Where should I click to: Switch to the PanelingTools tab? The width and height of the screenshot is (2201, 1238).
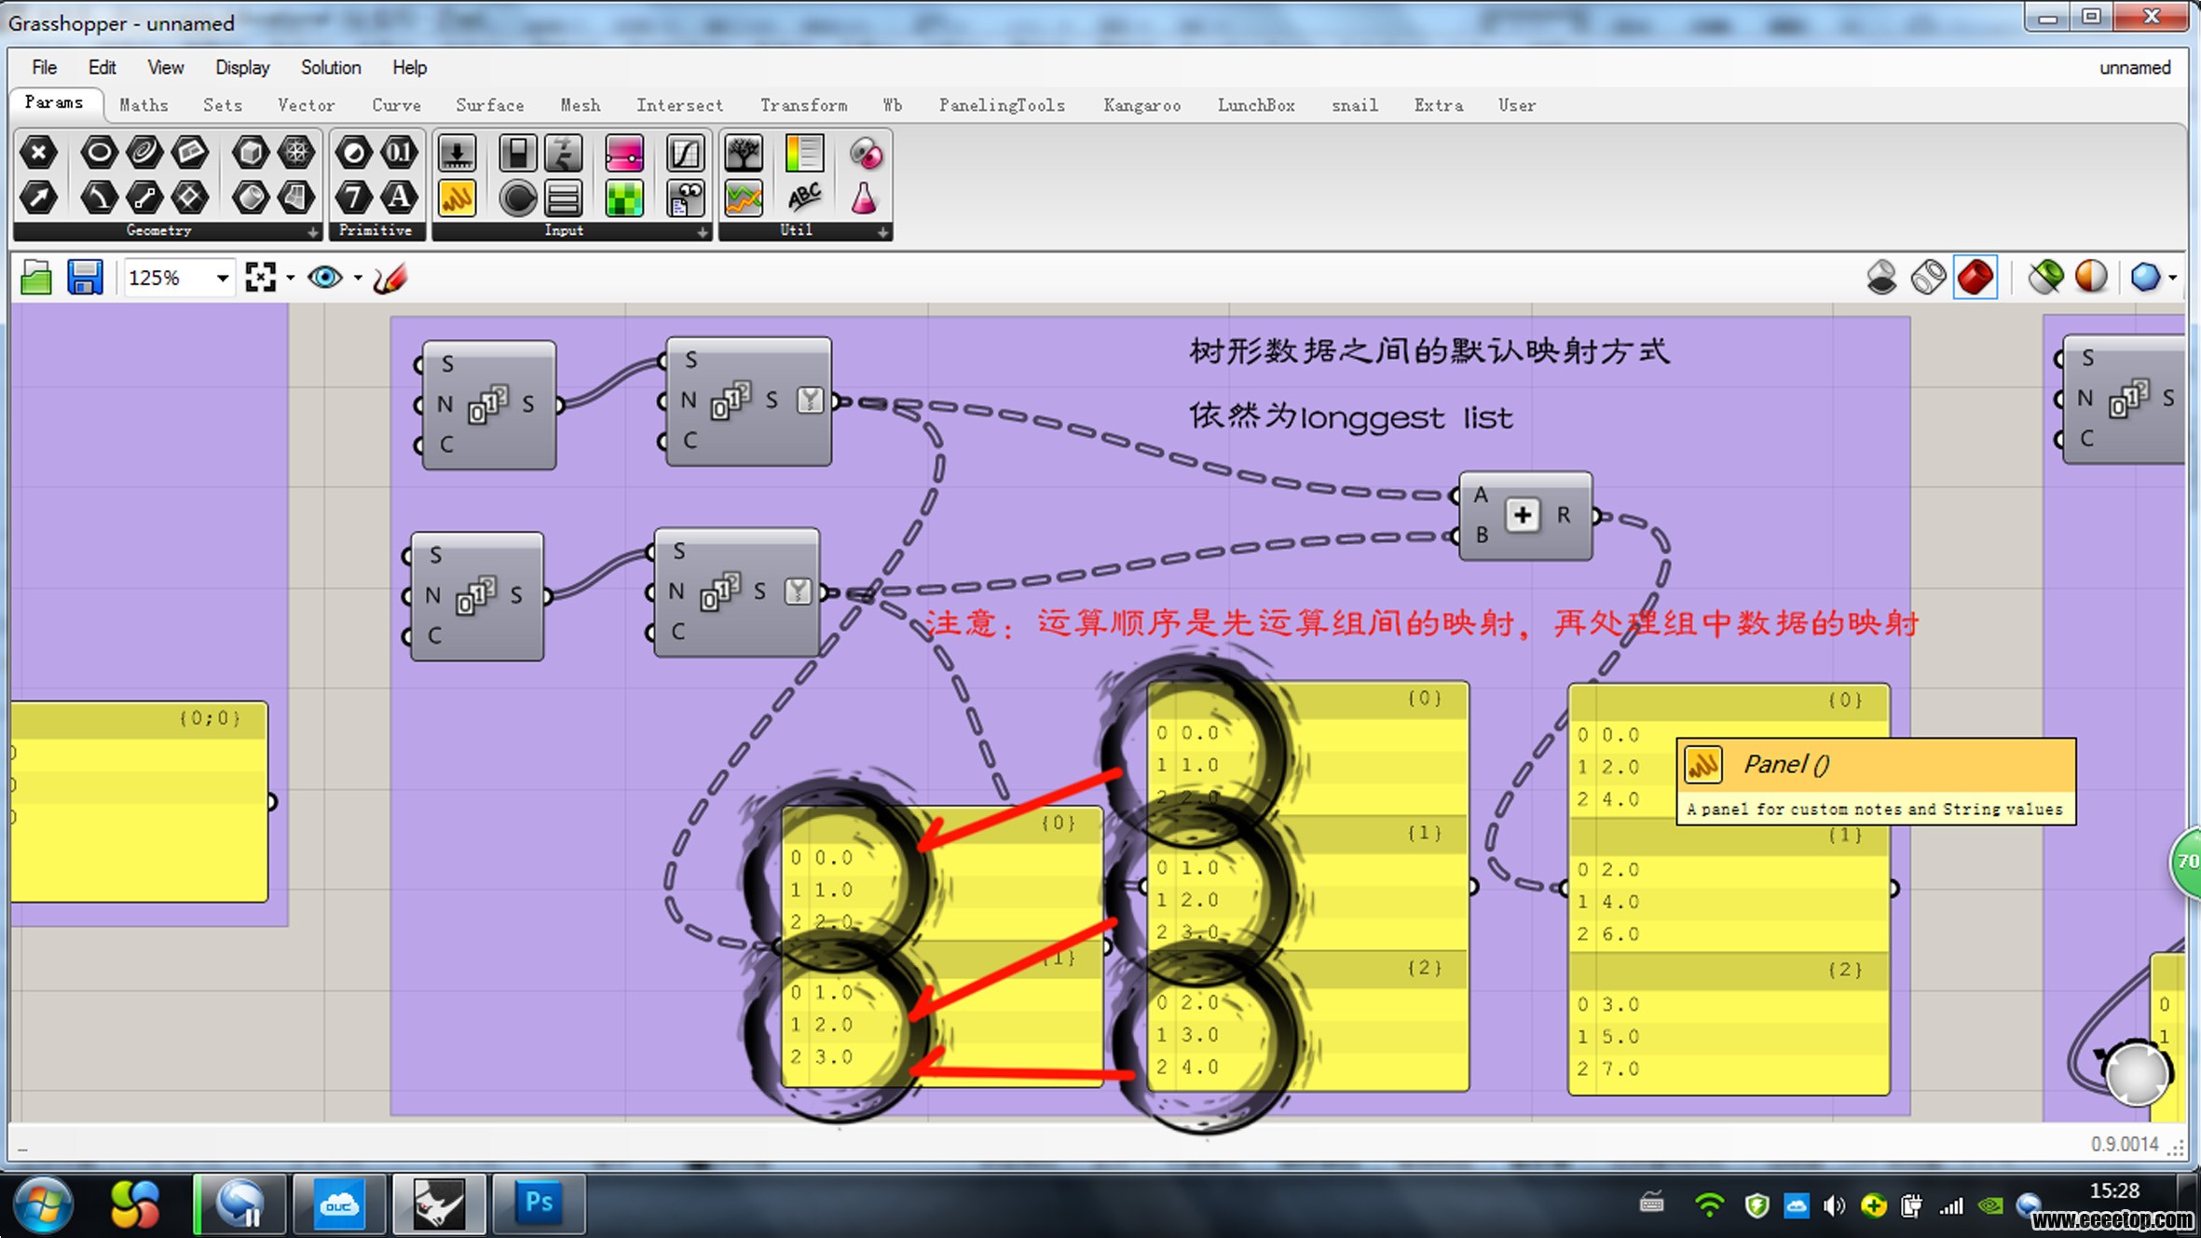(1002, 105)
